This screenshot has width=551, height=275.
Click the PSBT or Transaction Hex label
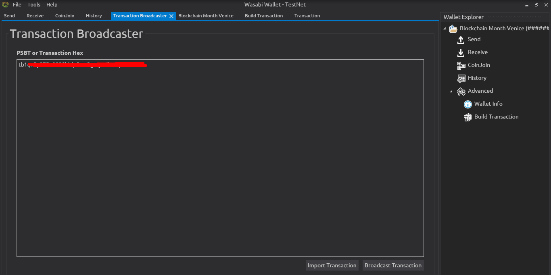pos(50,53)
